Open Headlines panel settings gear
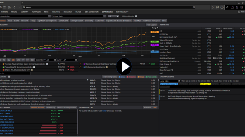245x137 pixels. 9,77
